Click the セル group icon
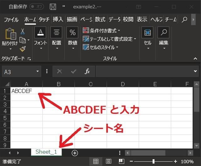The width and height of the screenshot is (201, 166). click(x=147, y=32)
